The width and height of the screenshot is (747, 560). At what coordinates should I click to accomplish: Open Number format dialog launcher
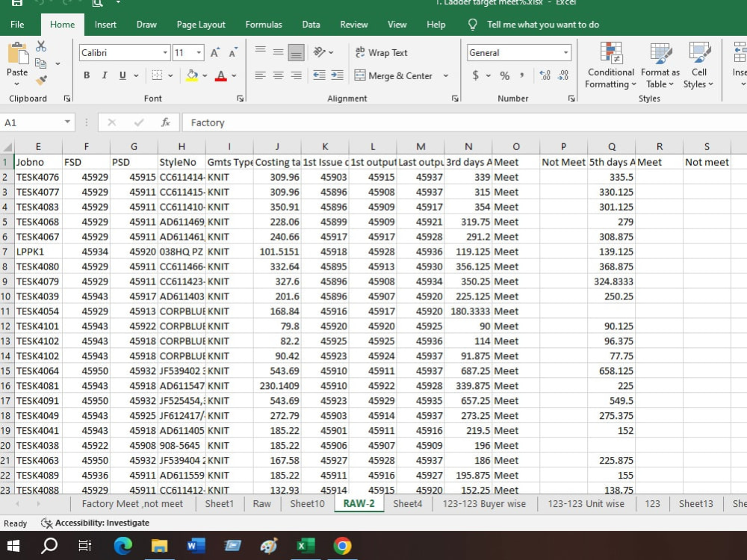[x=571, y=99]
